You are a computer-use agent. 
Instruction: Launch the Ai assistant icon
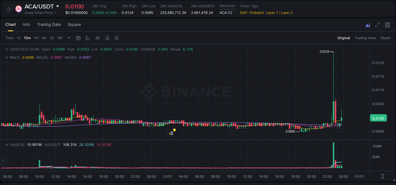[x=368, y=25]
